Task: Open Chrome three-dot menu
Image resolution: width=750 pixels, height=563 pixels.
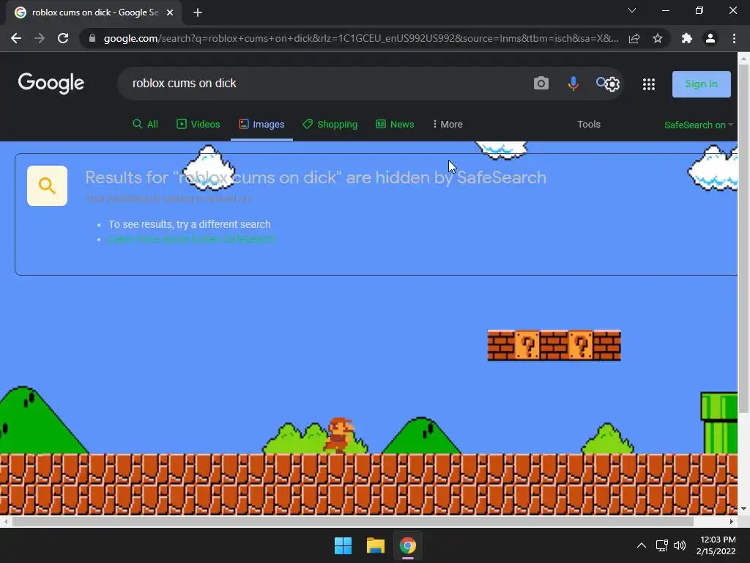Action: [x=734, y=38]
